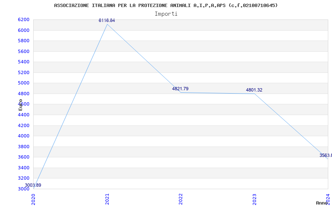Click the 2024 x-axis label
The height and width of the screenshot is (207, 332).
328,199
